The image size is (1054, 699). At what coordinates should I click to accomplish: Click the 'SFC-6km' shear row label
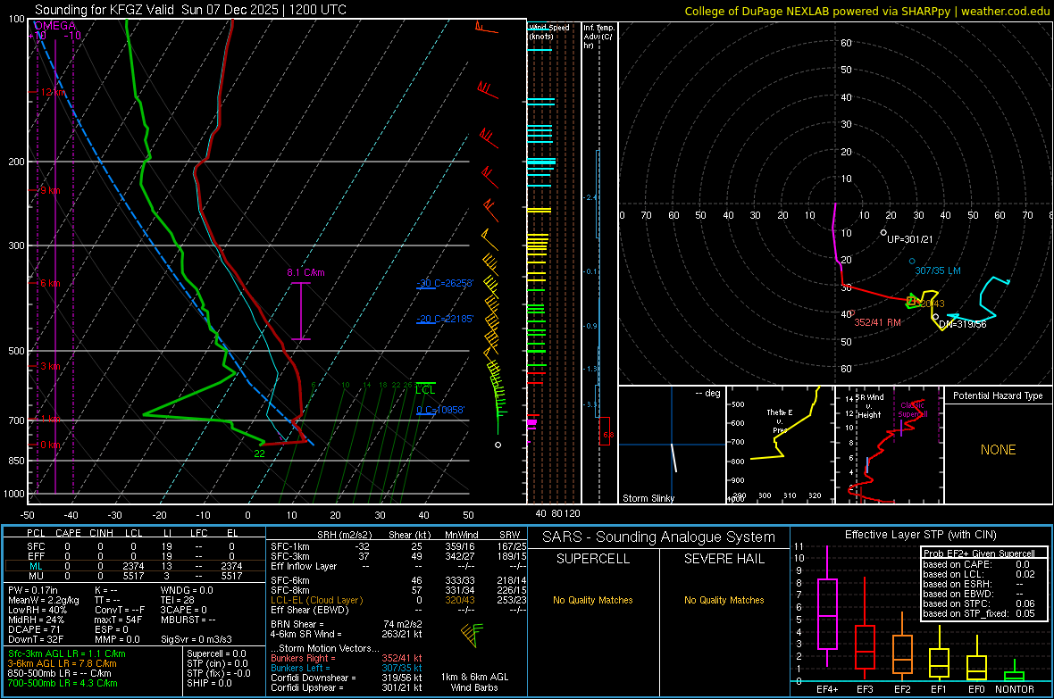(289, 580)
